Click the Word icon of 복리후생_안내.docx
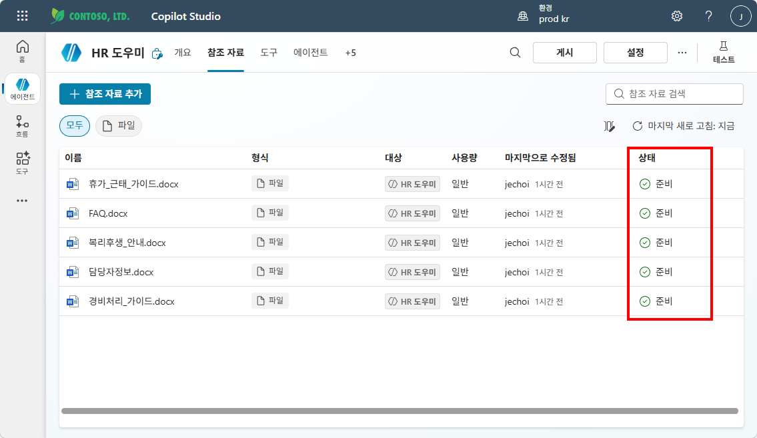 pos(73,243)
